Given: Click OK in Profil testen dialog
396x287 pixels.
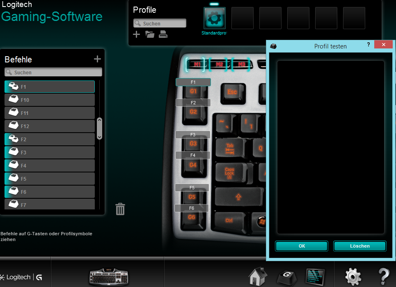Looking at the screenshot, I should (x=302, y=246).
